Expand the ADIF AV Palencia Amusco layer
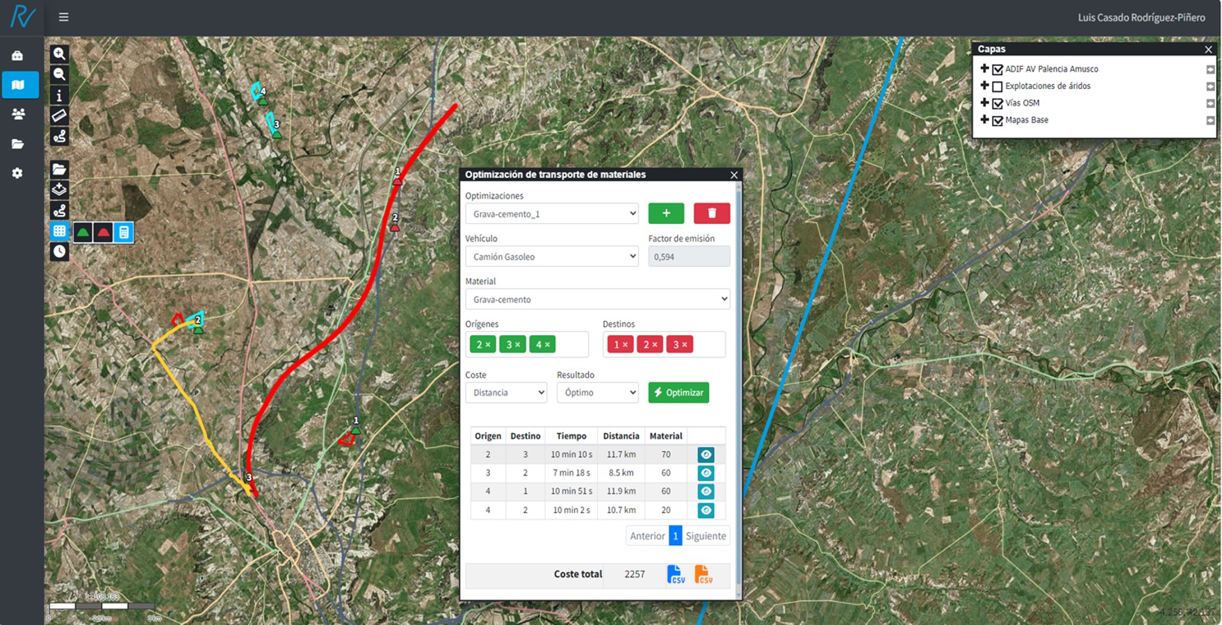 (984, 69)
